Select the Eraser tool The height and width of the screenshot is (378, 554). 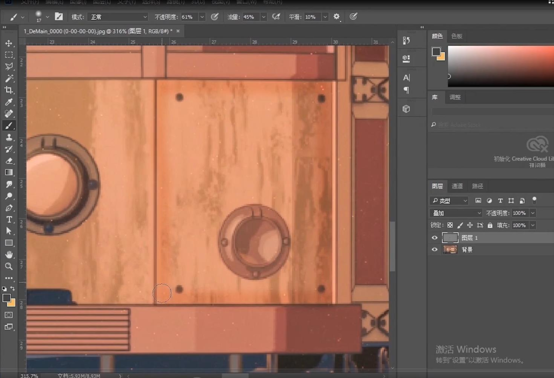[9, 161]
